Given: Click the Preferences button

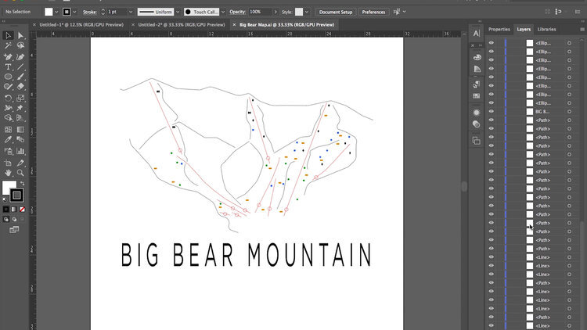Looking at the screenshot, I should click(x=373, y=12).
